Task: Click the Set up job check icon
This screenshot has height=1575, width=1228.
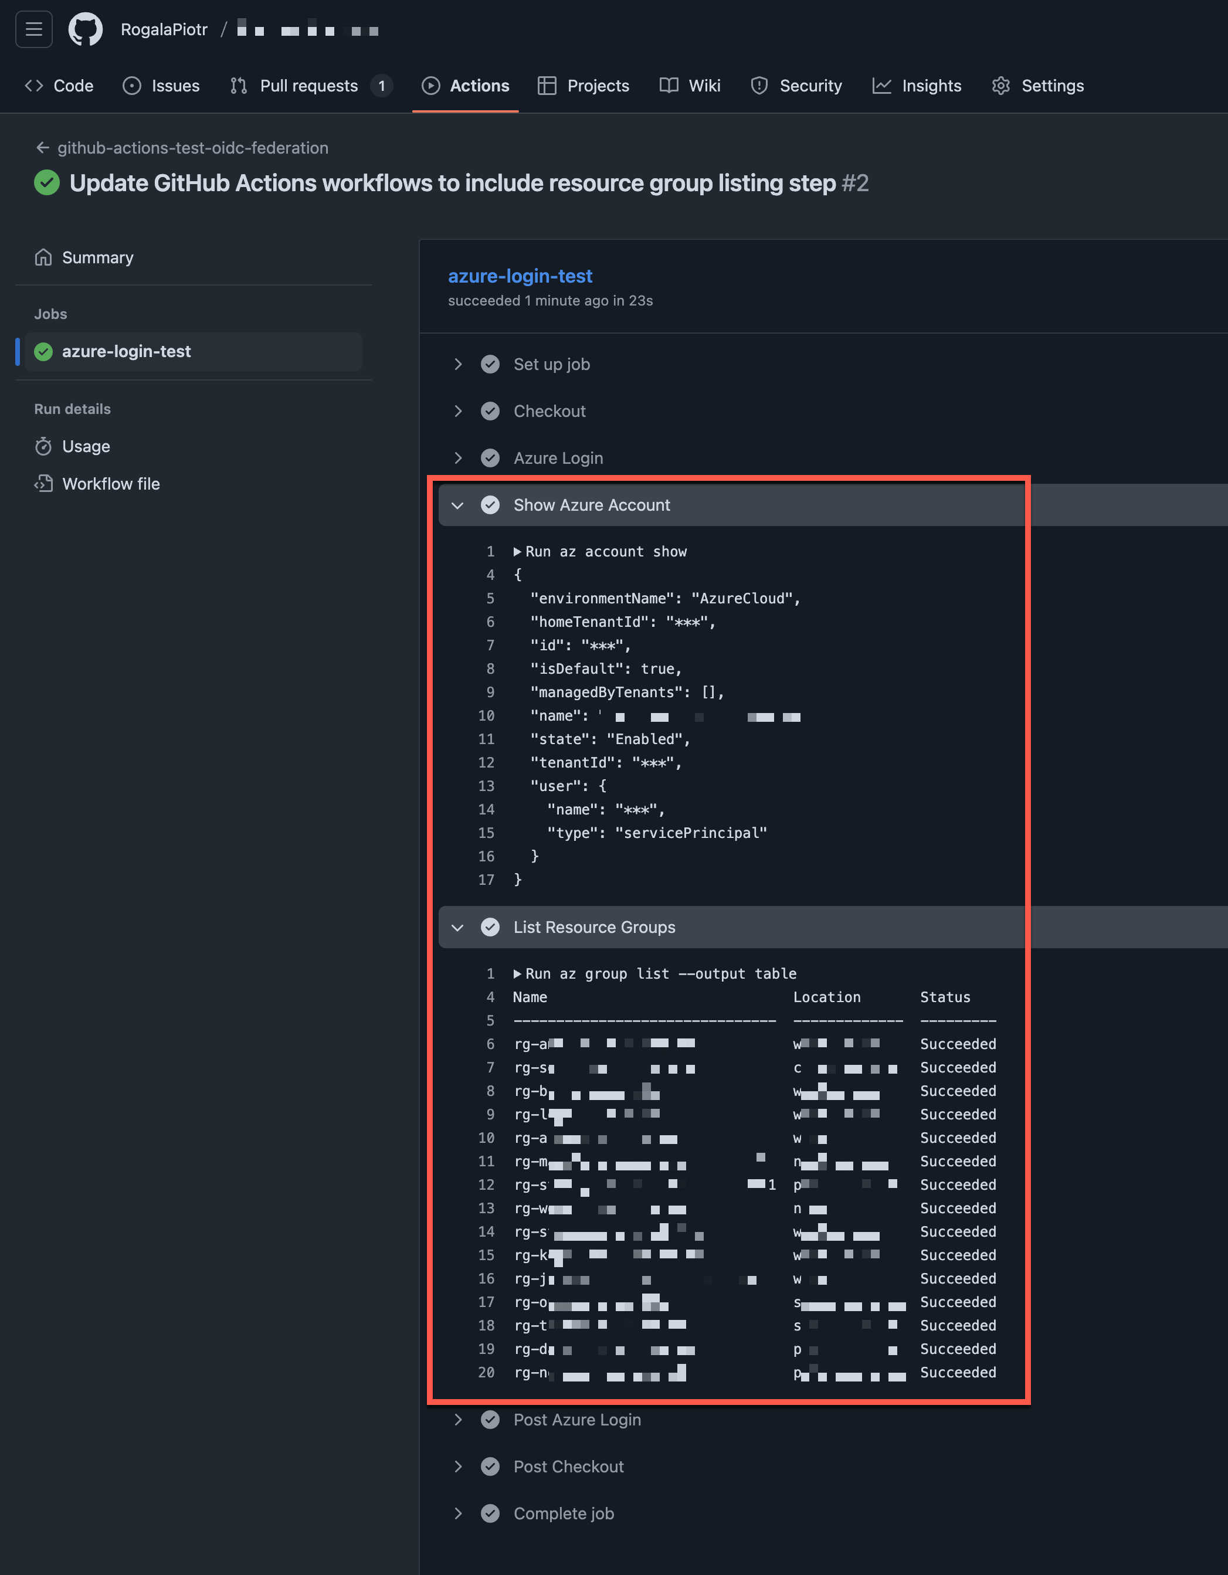Action: coord(490,364)
